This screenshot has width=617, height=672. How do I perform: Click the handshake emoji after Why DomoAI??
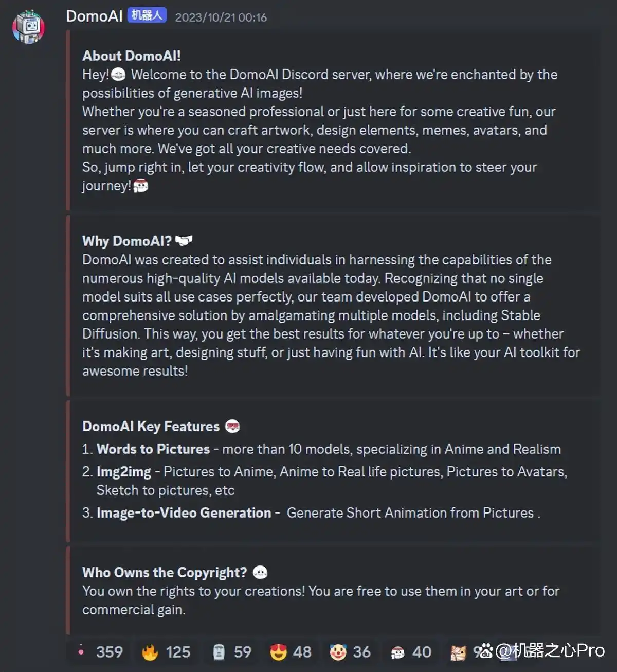(x=184, y=240)
